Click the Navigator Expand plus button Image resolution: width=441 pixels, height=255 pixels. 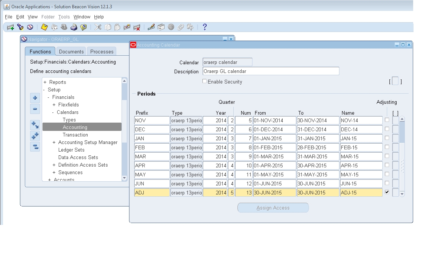pos(35,98)
